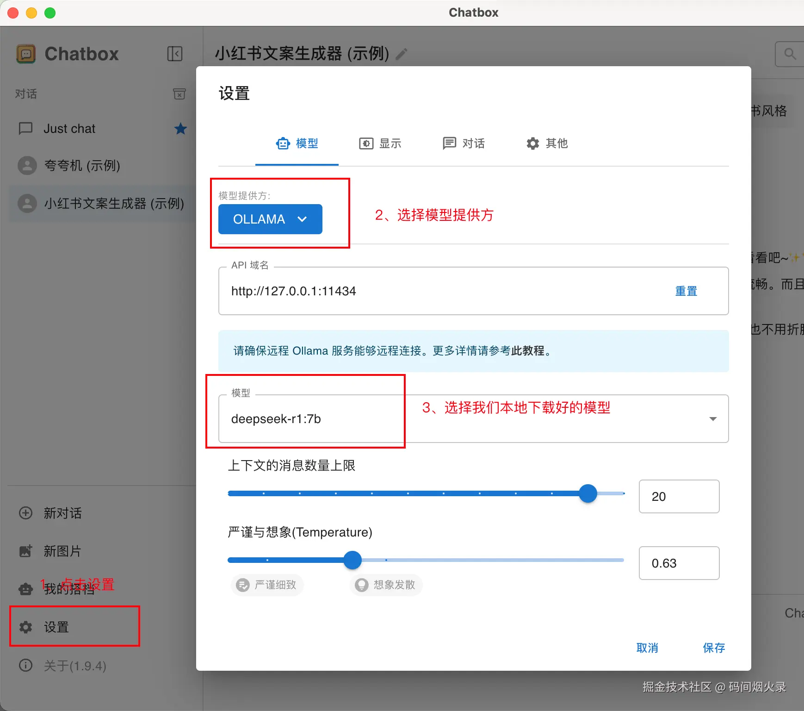Choose the 严谨细致 temperature preset

click(267, 585)
